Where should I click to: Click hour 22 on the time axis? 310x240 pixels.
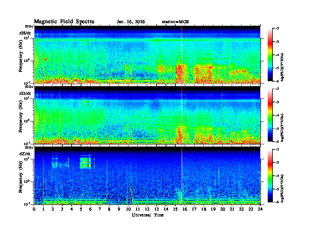pos(242,209)
